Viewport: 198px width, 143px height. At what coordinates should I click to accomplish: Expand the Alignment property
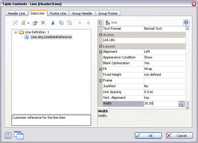pyautogui.click(x=101, y=52)
